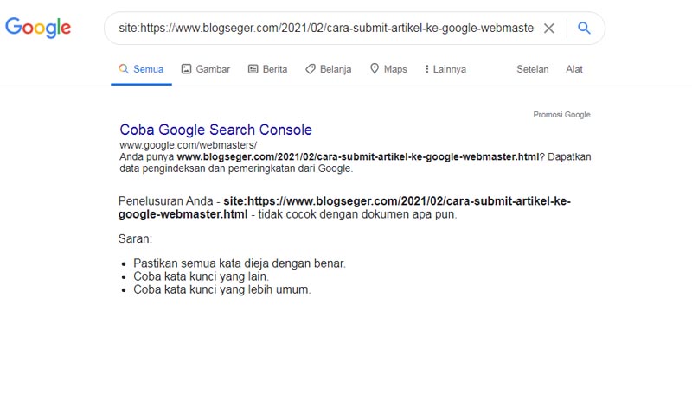The image size is (692, 400).
Task: Open the Google logo homepage link
Action: [38, 28]
